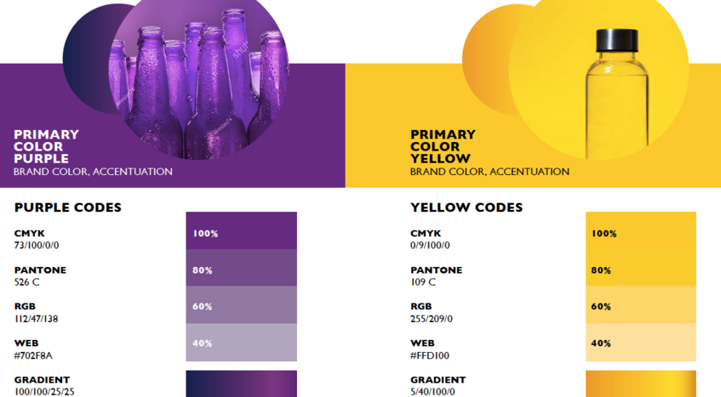Click the purple web code #702F8A
The image size is (721, 397).
click(33, 355)
